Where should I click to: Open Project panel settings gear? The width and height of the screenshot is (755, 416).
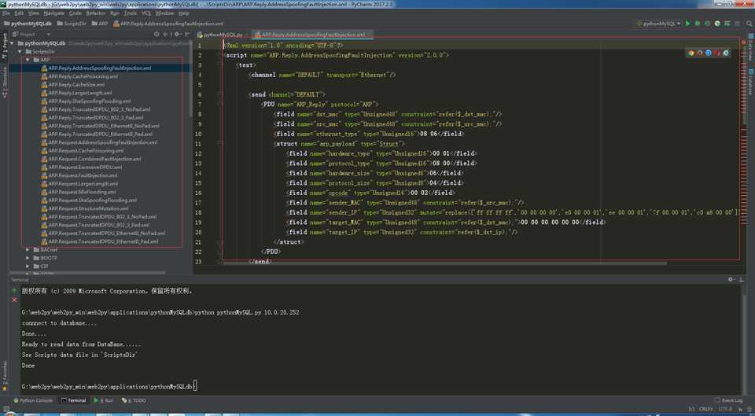coord(177,34)
